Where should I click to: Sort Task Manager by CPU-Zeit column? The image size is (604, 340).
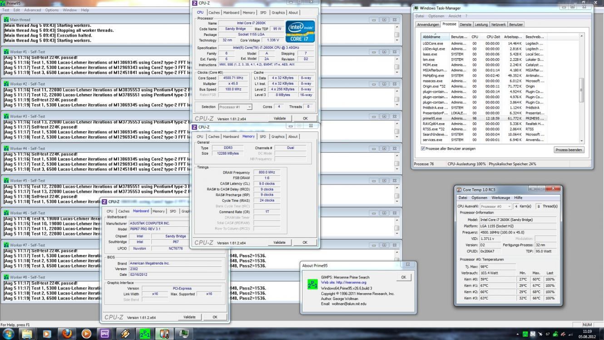(491, 36)
